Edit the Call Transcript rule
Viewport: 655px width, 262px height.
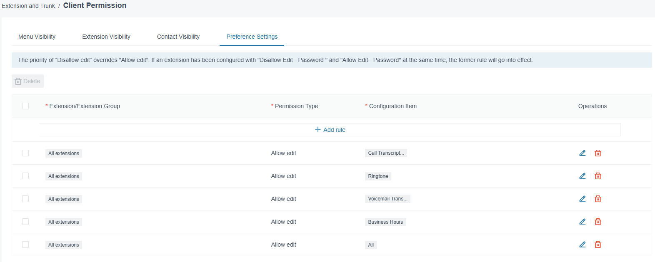coord(582,153)
